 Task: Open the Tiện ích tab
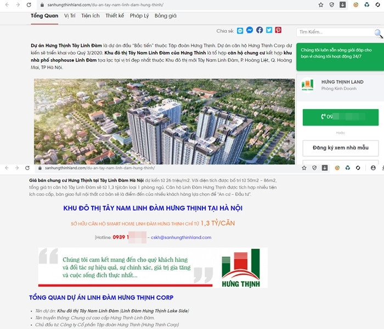coord(90,16)
